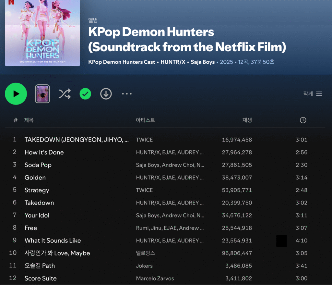The width and height of the screenshot is (332, 285).
Task: Select track What It Sounds Like
Action: (53, 241)
